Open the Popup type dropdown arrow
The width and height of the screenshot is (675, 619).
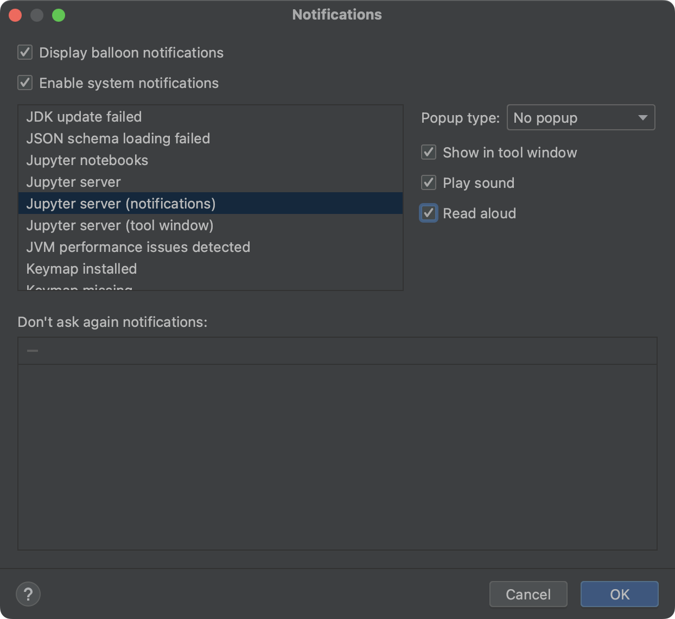642,117
